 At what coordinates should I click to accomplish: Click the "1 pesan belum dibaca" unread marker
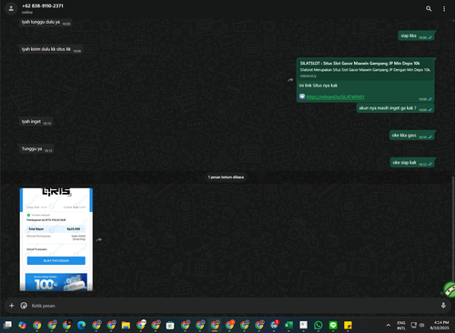pos(226,177)
